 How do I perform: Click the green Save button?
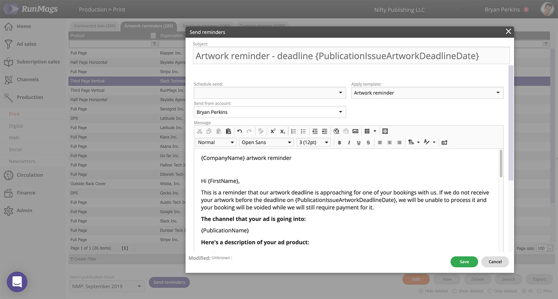[464, 262]
